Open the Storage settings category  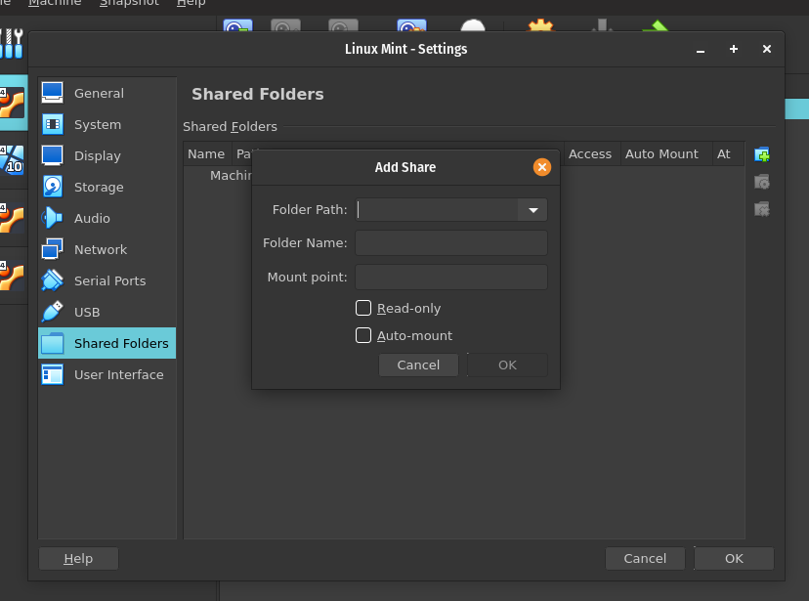point(106,187)
